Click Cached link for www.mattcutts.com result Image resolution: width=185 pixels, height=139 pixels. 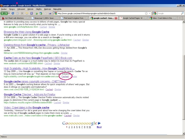click(x=68, y=116)
